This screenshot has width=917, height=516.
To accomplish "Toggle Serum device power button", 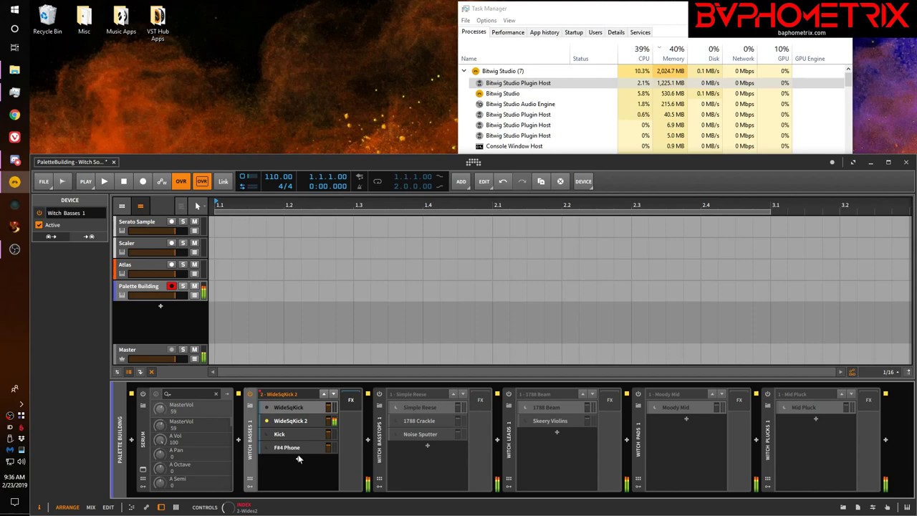I will point(143,393).
